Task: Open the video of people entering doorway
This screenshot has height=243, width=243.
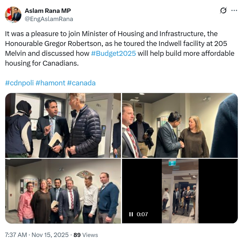Action: tap(180, 191)
